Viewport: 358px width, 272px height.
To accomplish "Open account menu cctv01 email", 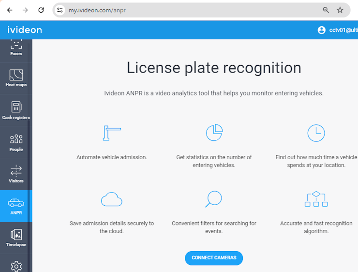I will 343,30.
